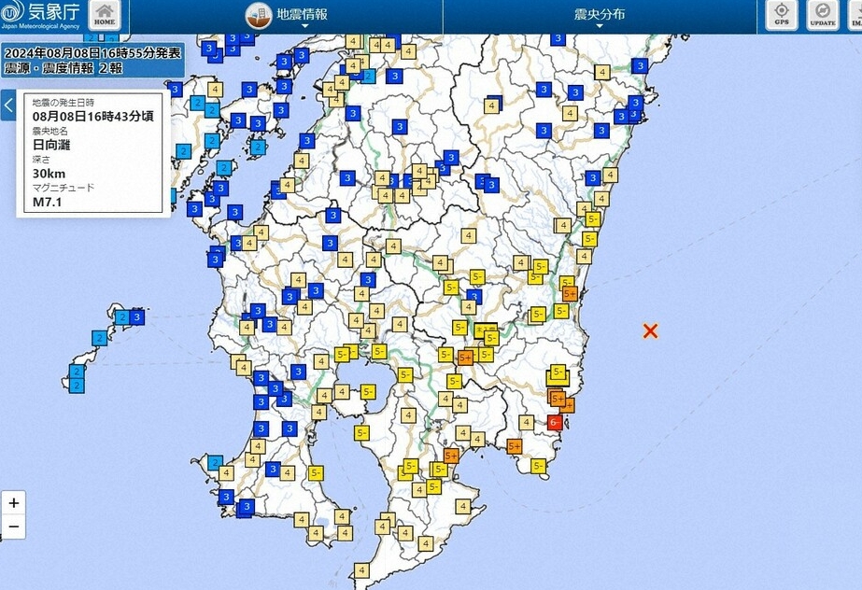Viewport: 862px width, 590px height.
Task: Click the earthquake building icon in header
Action: click(259, 15)
